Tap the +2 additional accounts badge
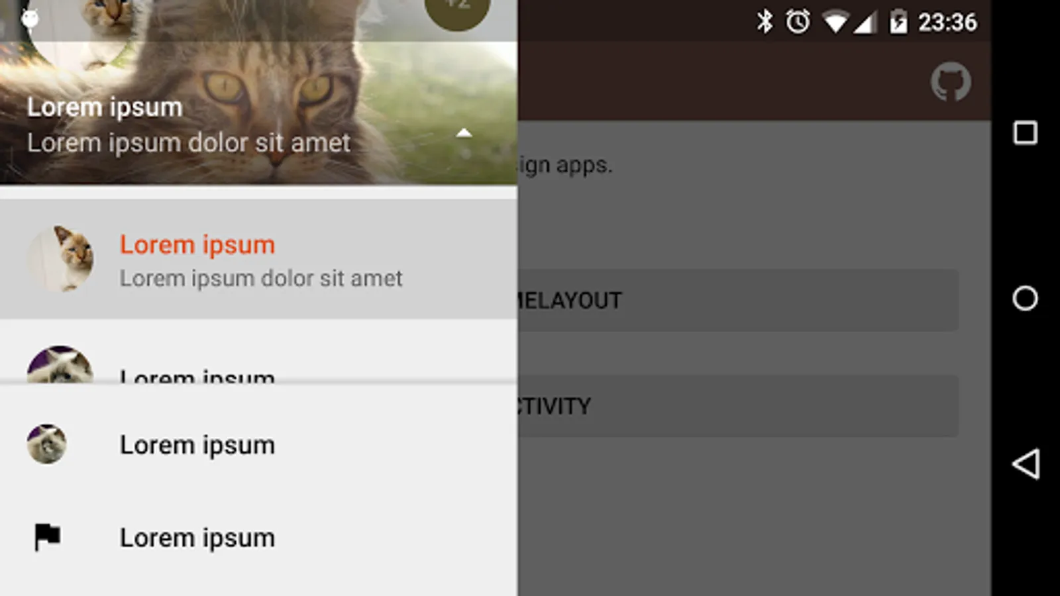 (457, 8)
